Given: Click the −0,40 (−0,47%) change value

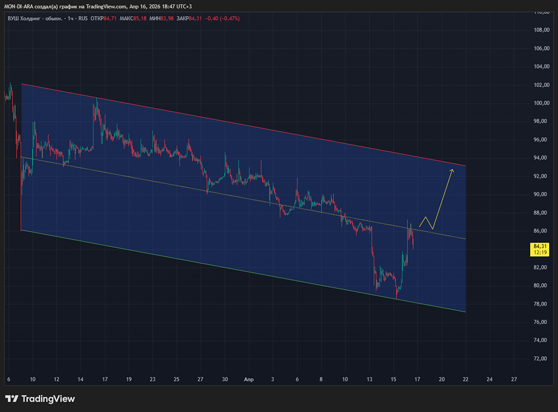Looking at the screenshot, I should pos(223,18).
